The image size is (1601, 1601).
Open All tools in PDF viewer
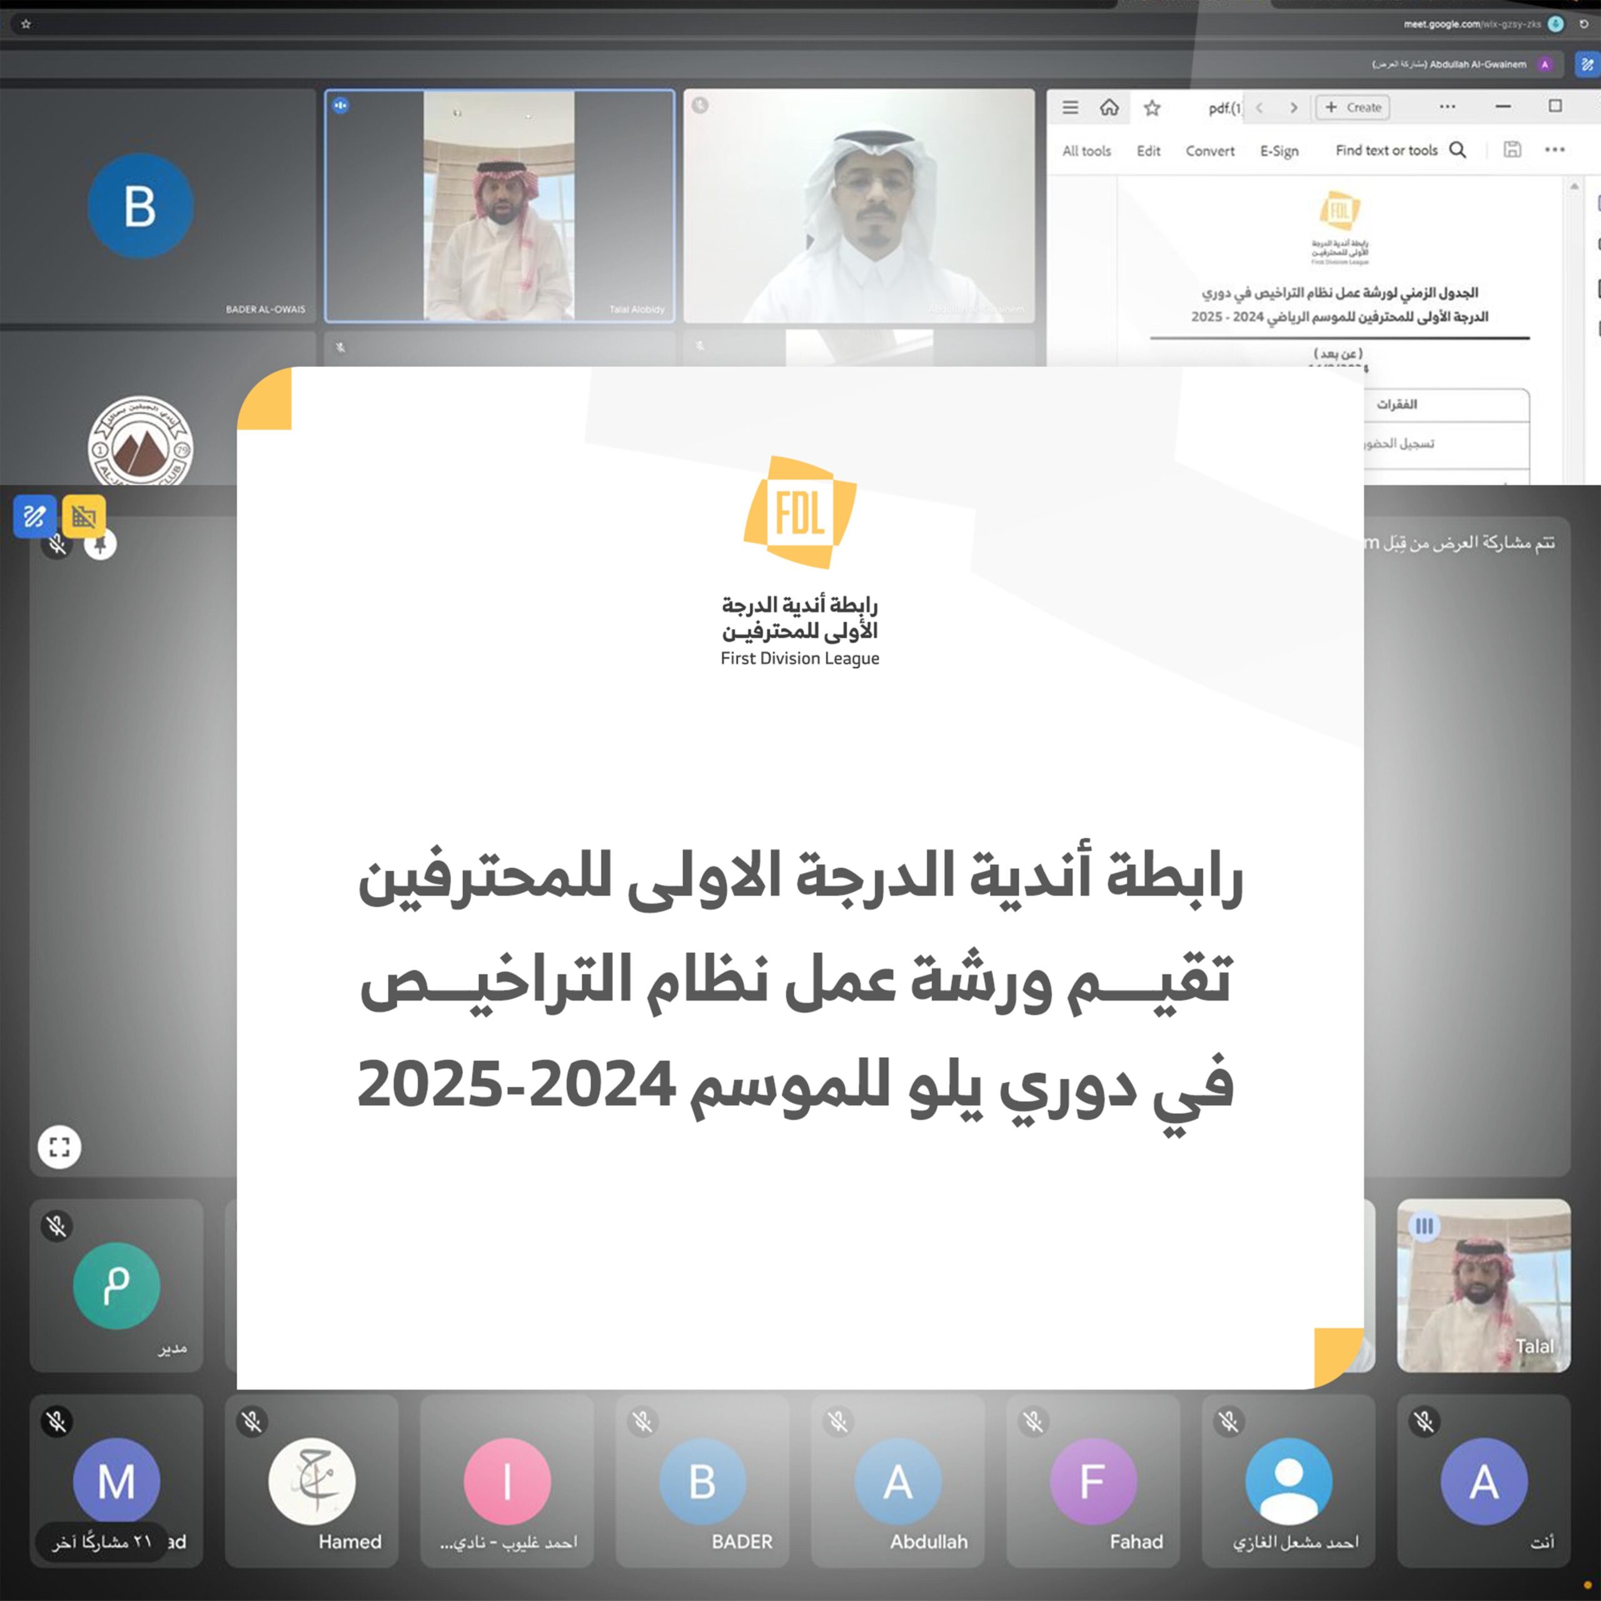coord(1086,151)
